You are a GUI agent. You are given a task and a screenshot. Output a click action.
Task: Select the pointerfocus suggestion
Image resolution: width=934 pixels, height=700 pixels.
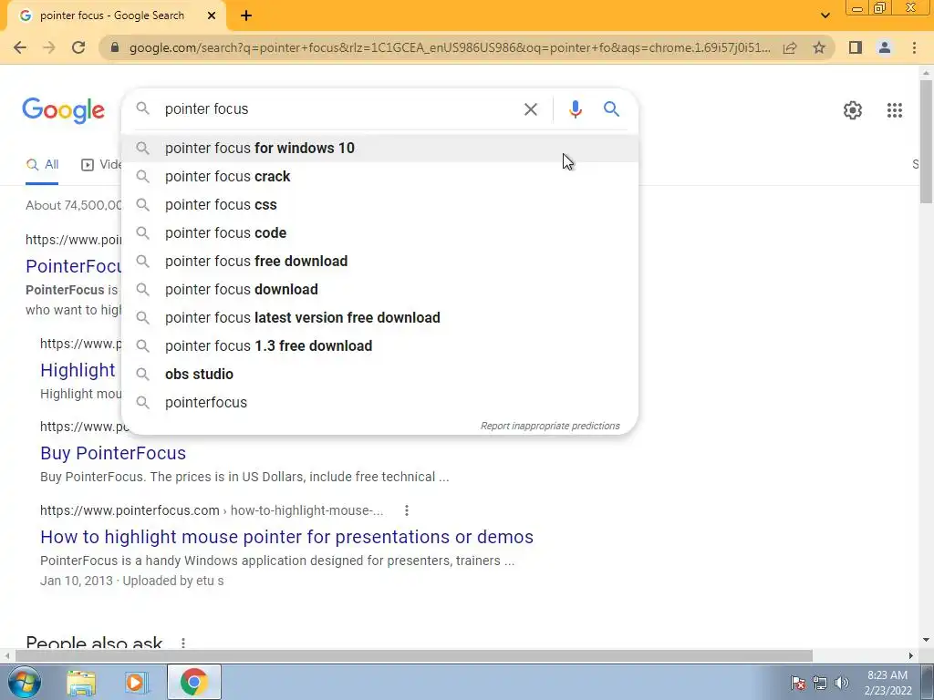point(379,403)
